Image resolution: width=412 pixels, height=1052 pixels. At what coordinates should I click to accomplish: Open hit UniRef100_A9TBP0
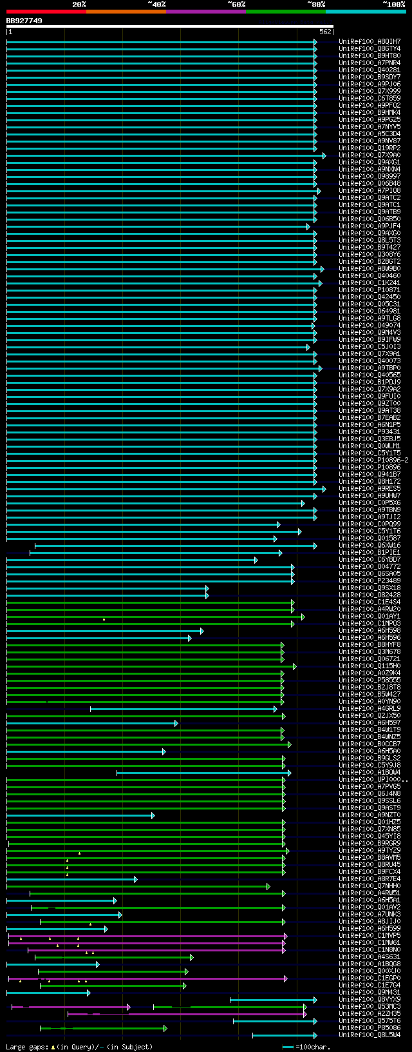[x=370, y=368]
